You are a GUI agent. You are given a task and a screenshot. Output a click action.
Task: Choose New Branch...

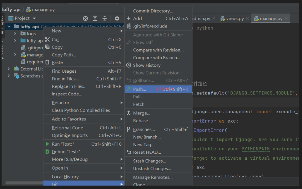pos(159,137)
